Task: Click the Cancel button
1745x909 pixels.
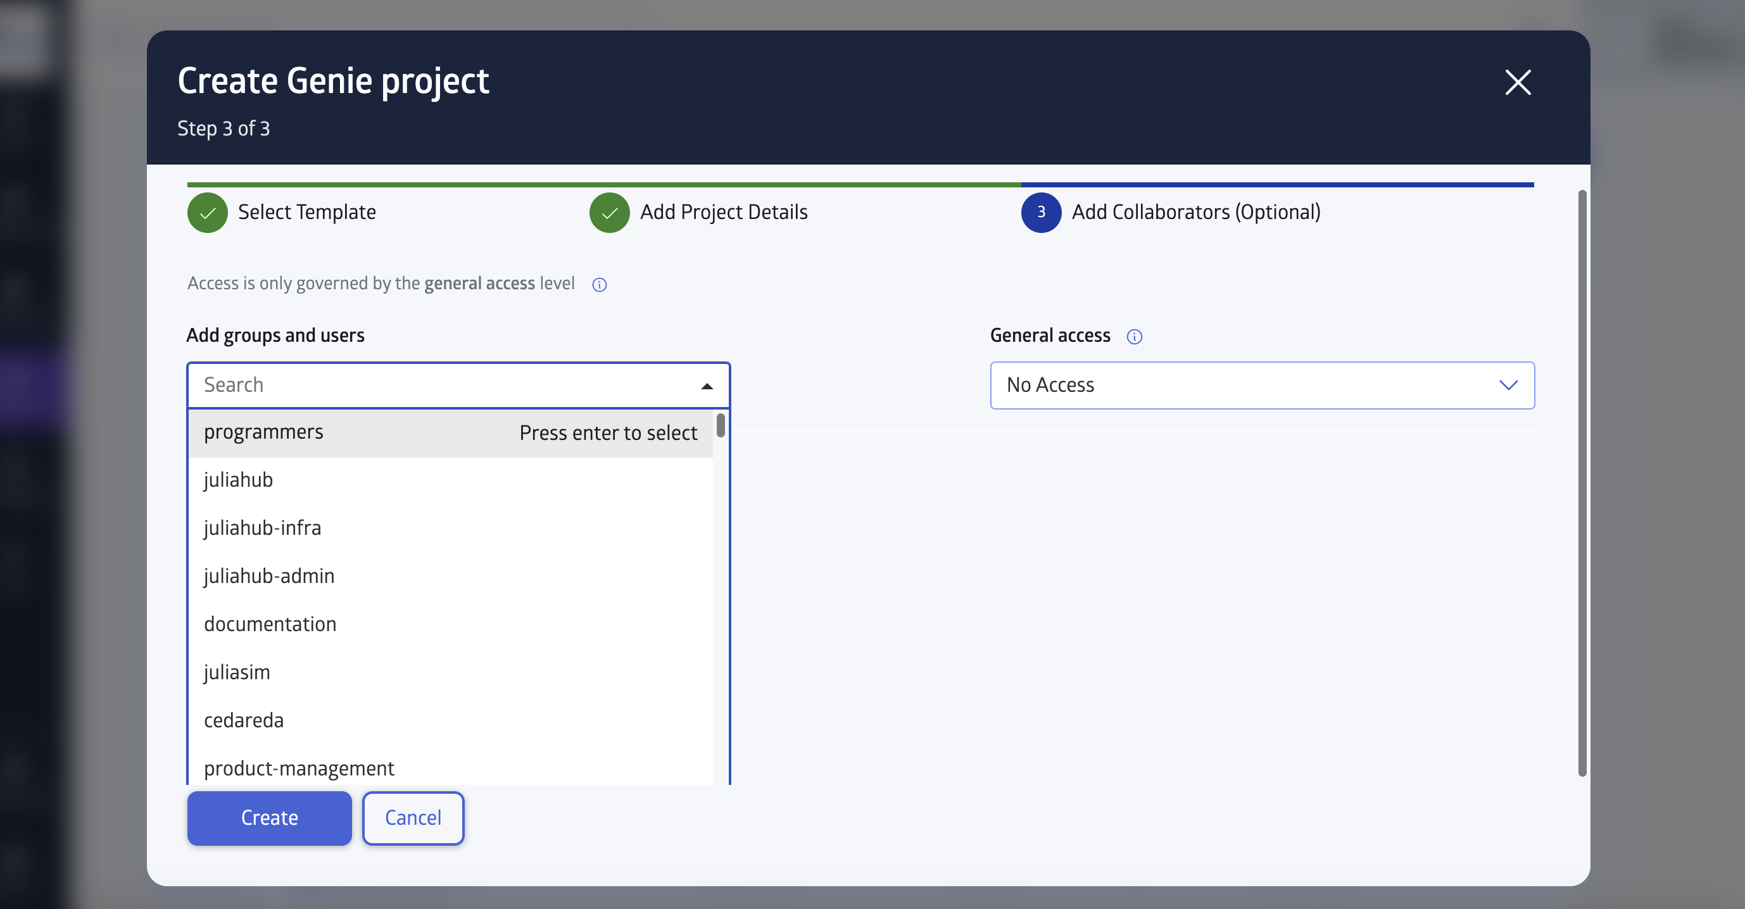Action: pos(413,818)
